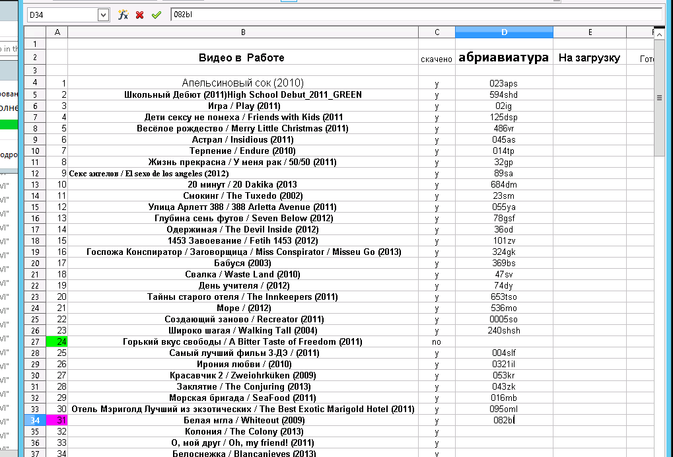Select the cell 'Бабуся (2003)'
This screenshot has height=457, width=673.
click(x=243, y=263)
